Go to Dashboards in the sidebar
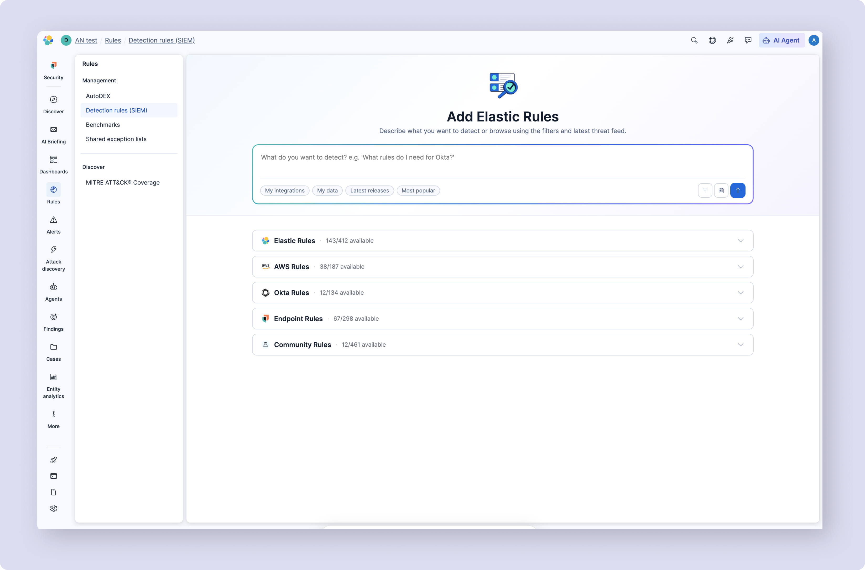The width and height of the screenshot is (865, 570). coord(54,165)
